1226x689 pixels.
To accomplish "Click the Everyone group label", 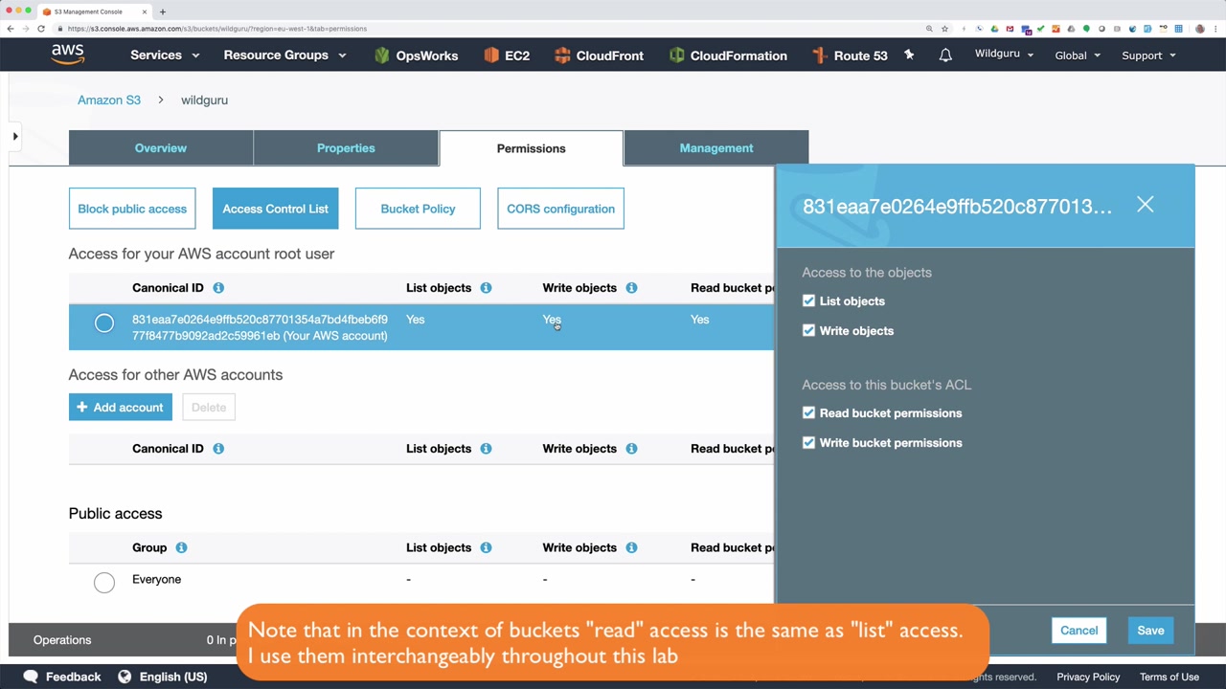I will [156, 580].
